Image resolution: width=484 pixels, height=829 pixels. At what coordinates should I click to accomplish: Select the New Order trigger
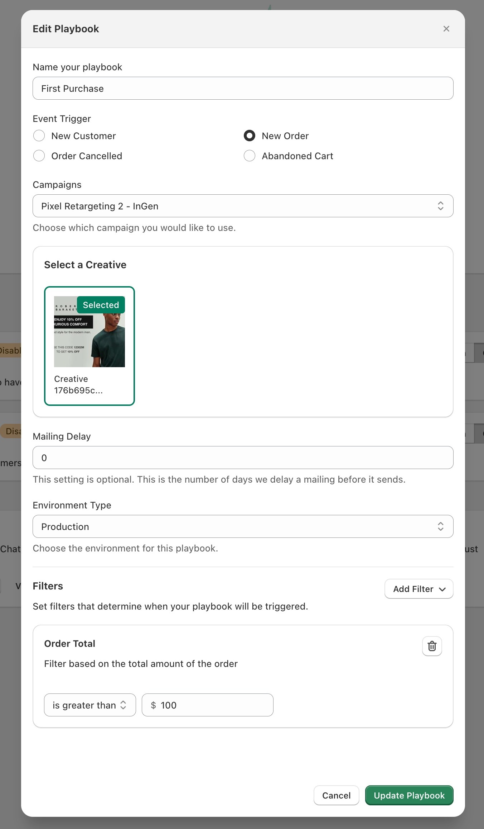250,136
